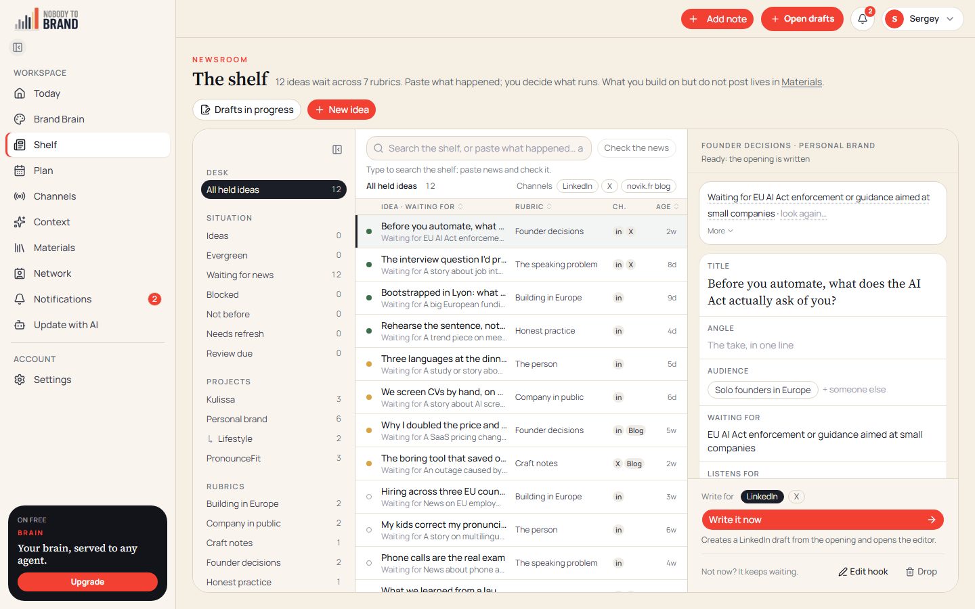975x609 pixels.
Task: Open Settings gear icon in sidebar
Action: click(x=20, y=380)
